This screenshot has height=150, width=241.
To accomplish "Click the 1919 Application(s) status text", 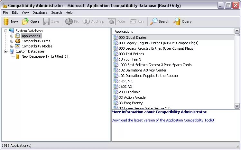I will 17,146.
